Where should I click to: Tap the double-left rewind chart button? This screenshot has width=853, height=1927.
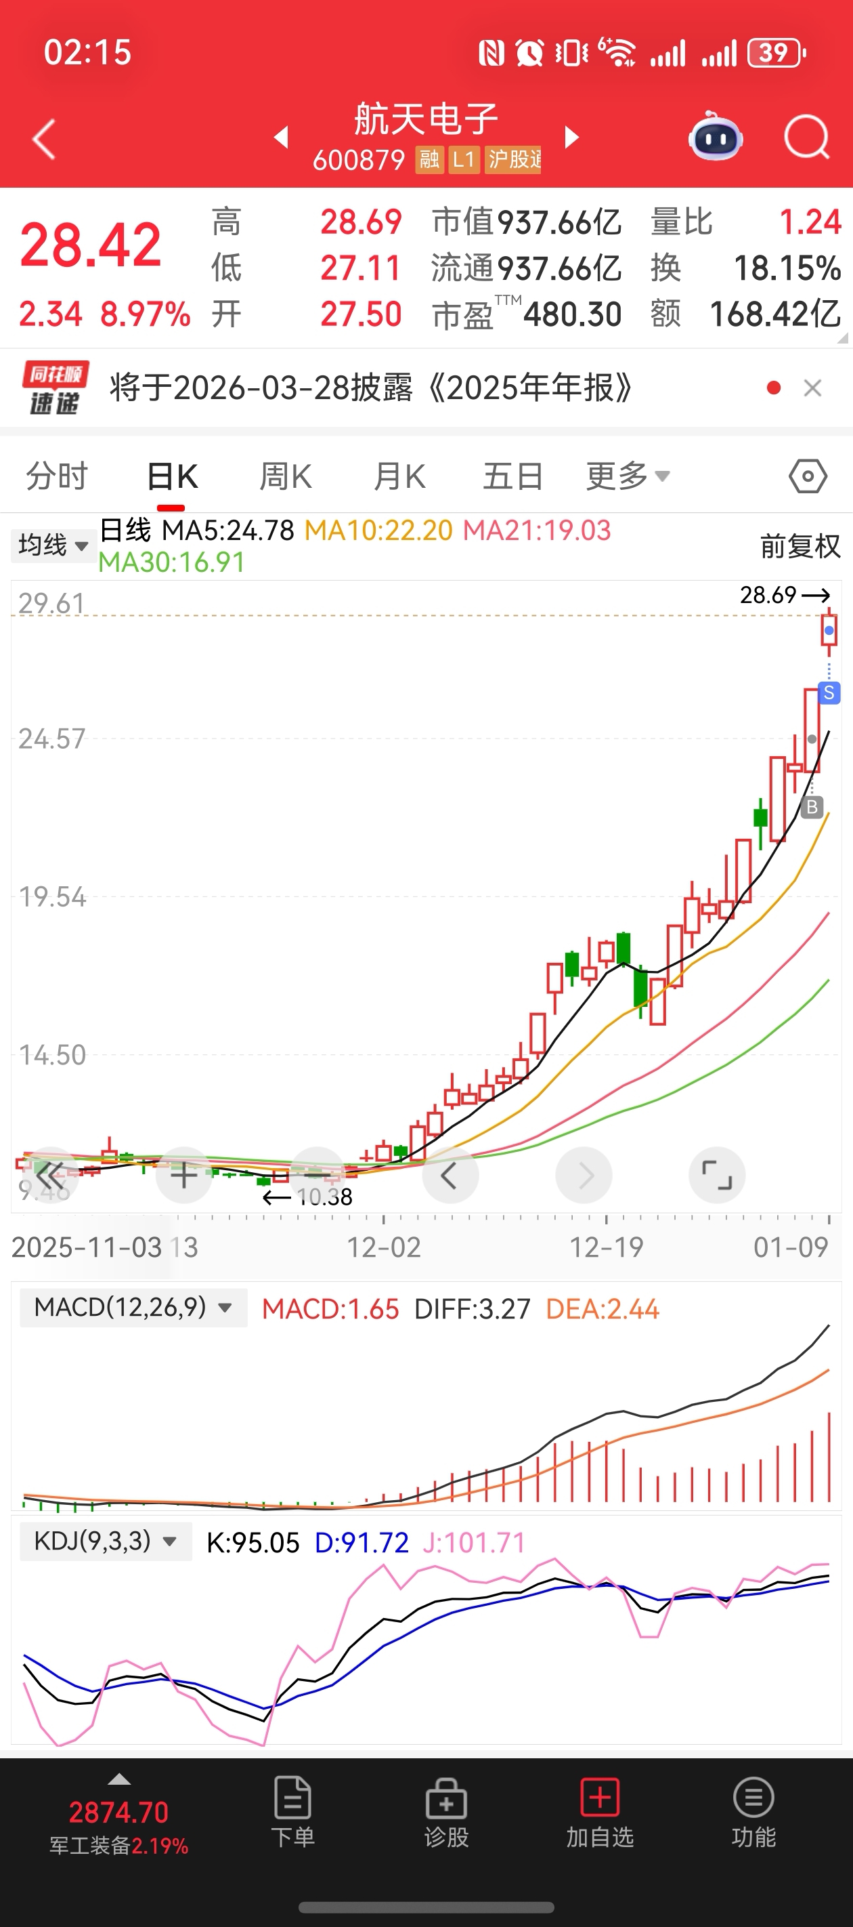(50, 1175)
